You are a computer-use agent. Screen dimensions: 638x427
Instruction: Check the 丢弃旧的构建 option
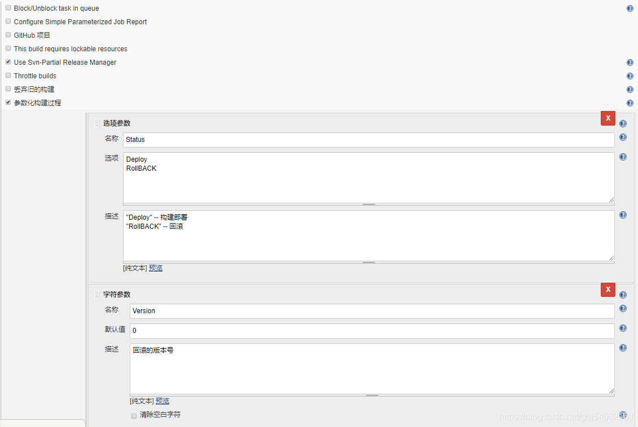pos(8,89)
